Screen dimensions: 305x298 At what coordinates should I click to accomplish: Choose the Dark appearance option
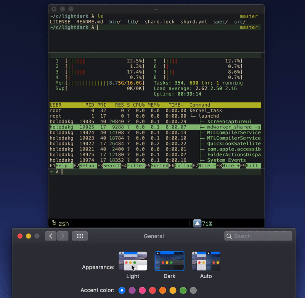(x=169, y=261)
